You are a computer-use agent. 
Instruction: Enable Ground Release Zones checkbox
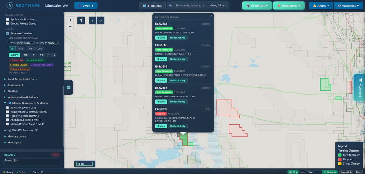[x=8, y=23]
